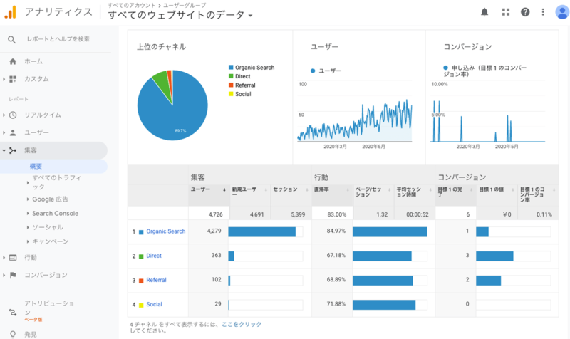Click the ここをクリック link
Viewport: 570px width, 339px height.
[242, 325]
